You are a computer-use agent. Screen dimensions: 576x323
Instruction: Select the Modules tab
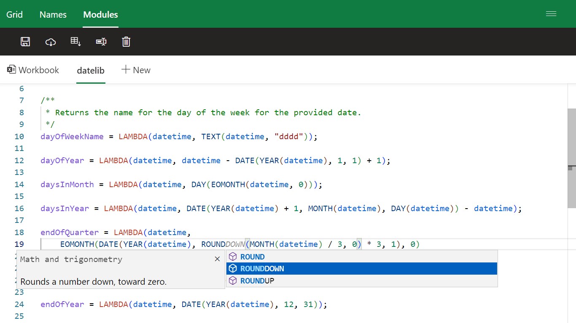pos(100,14)
